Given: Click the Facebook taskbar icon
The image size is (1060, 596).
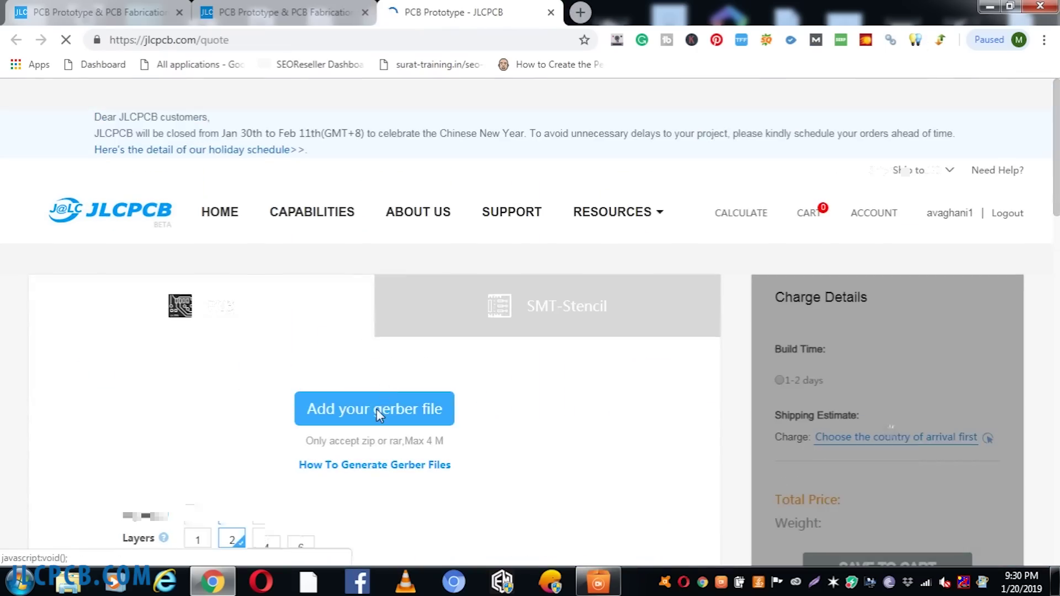Looking at the screenshot, I should coord(357,582).
